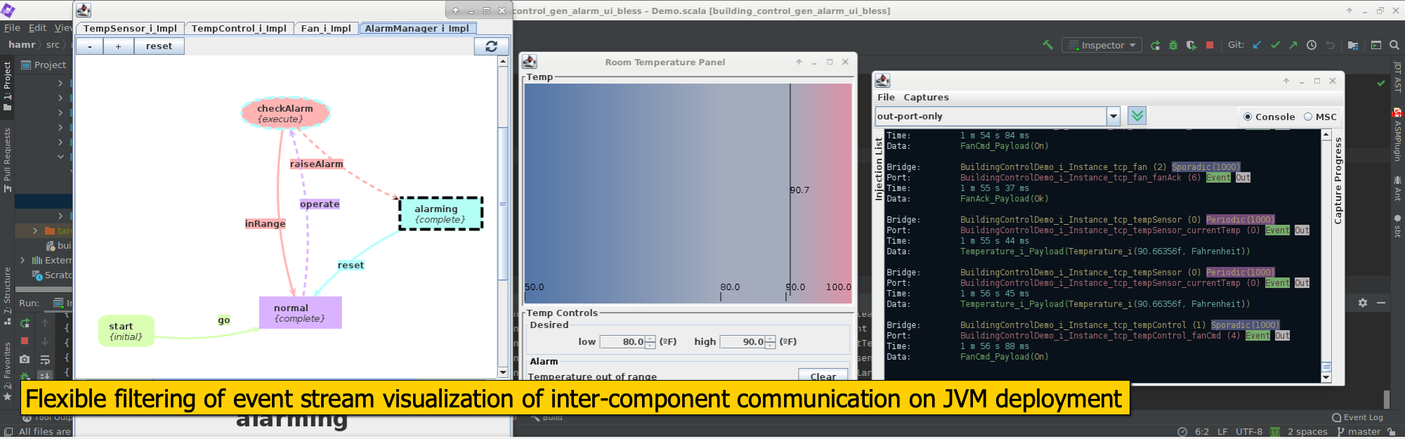Select the Console radio button
The image size is (1405, 439).
pos(1248,117)
